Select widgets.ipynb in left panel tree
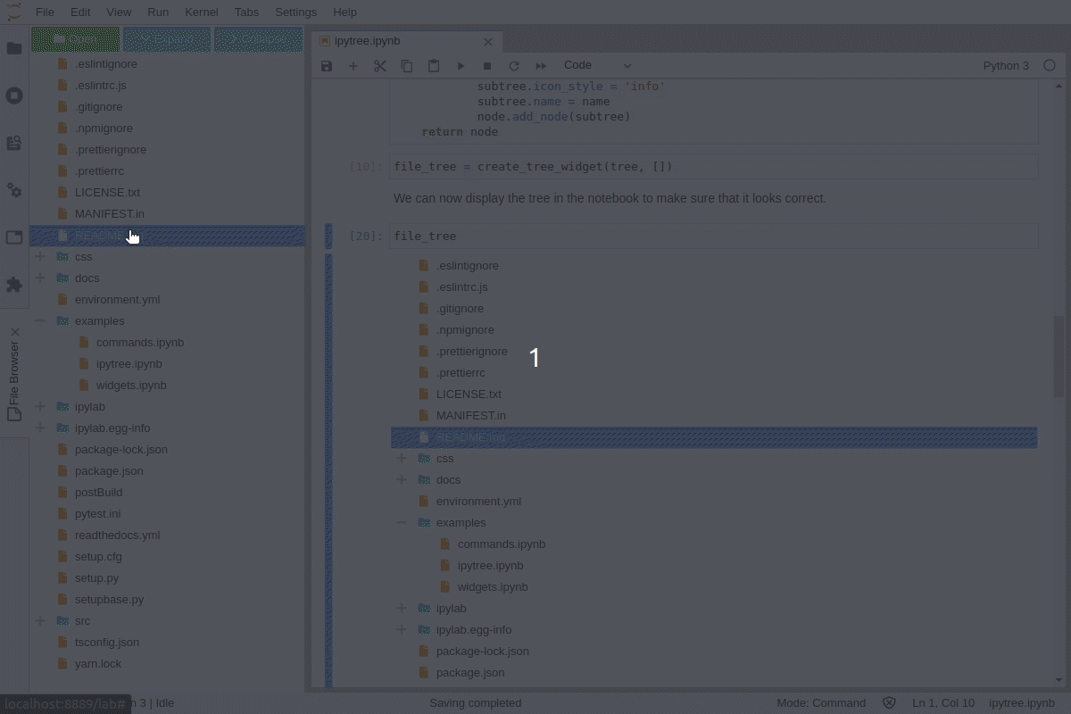Viewport: 1071px width, 714px height. point(131,385)
